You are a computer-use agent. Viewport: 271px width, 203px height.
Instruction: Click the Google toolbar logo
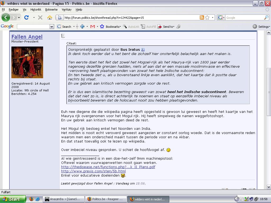(7, 26)
